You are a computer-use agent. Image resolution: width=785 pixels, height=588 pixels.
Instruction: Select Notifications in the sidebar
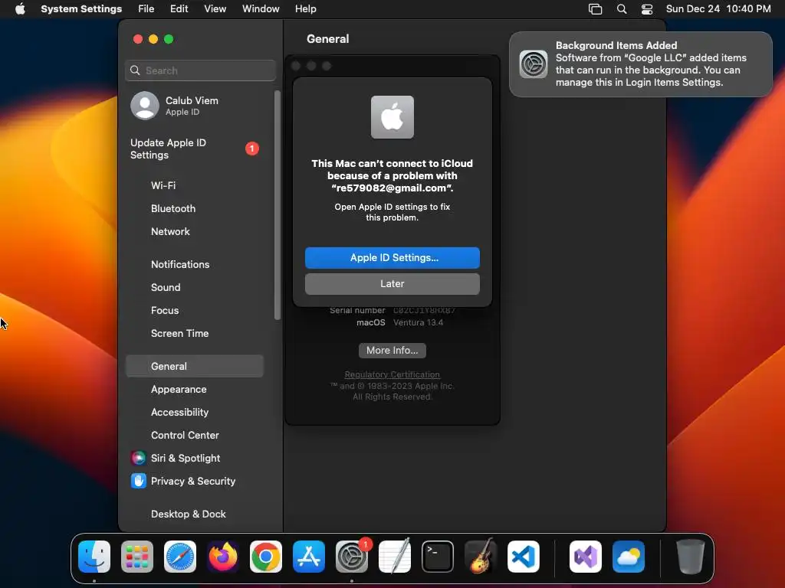coord(194,264)
